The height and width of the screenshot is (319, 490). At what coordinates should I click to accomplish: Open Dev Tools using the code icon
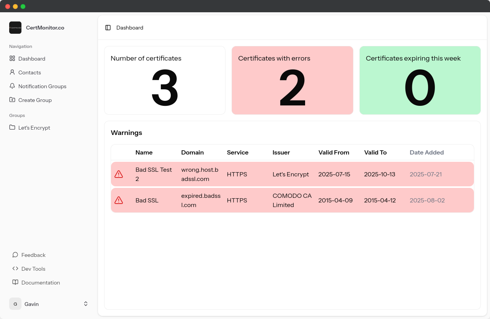point(15,268)
